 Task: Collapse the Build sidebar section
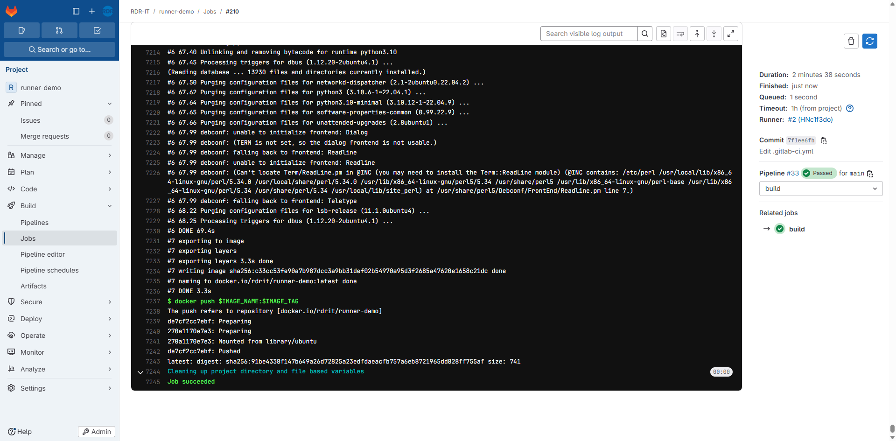(x=60, y=206)
